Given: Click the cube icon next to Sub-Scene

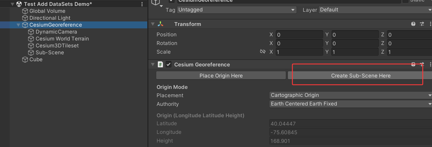Looking at the screenshot, I should (31, 53).
